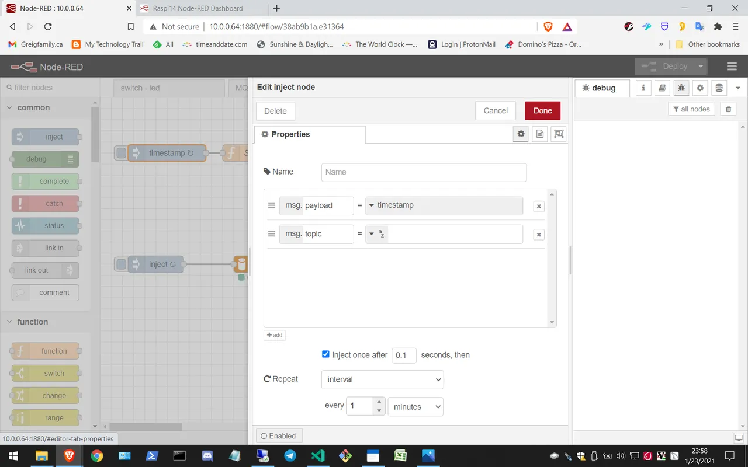Open topic value type selector
748x467 pixels.
(x=377, y=234)
